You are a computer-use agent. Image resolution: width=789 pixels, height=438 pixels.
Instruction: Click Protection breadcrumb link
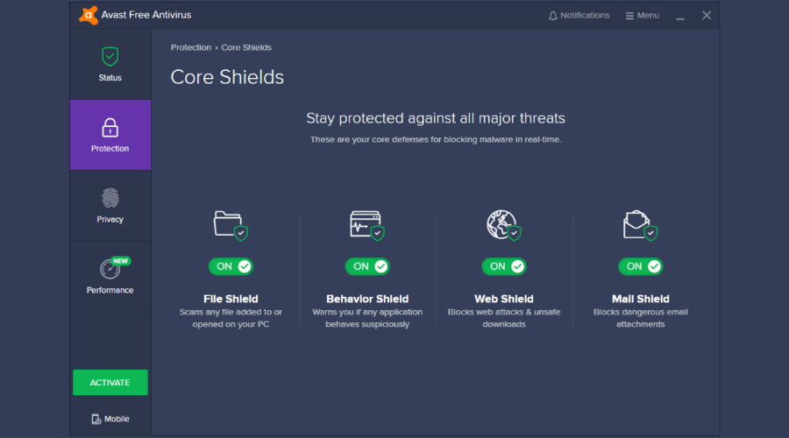click(x=191, y=47)
